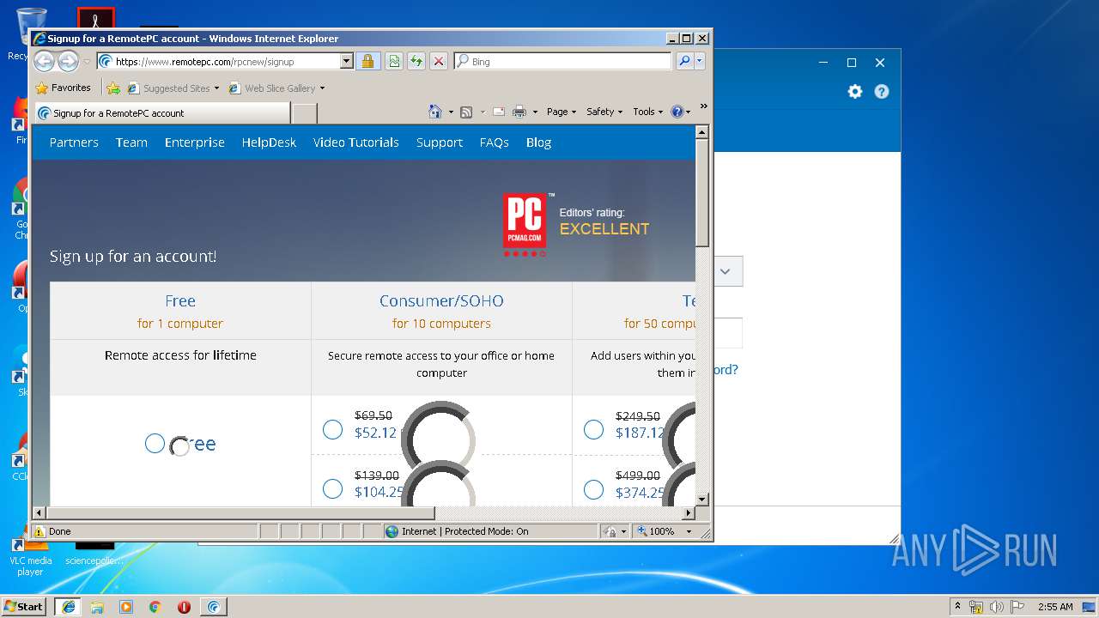Click the Print icon in command bar
Image resolution: width=1099 pixels, height=618 pixels.
click(x=519, y=112)
